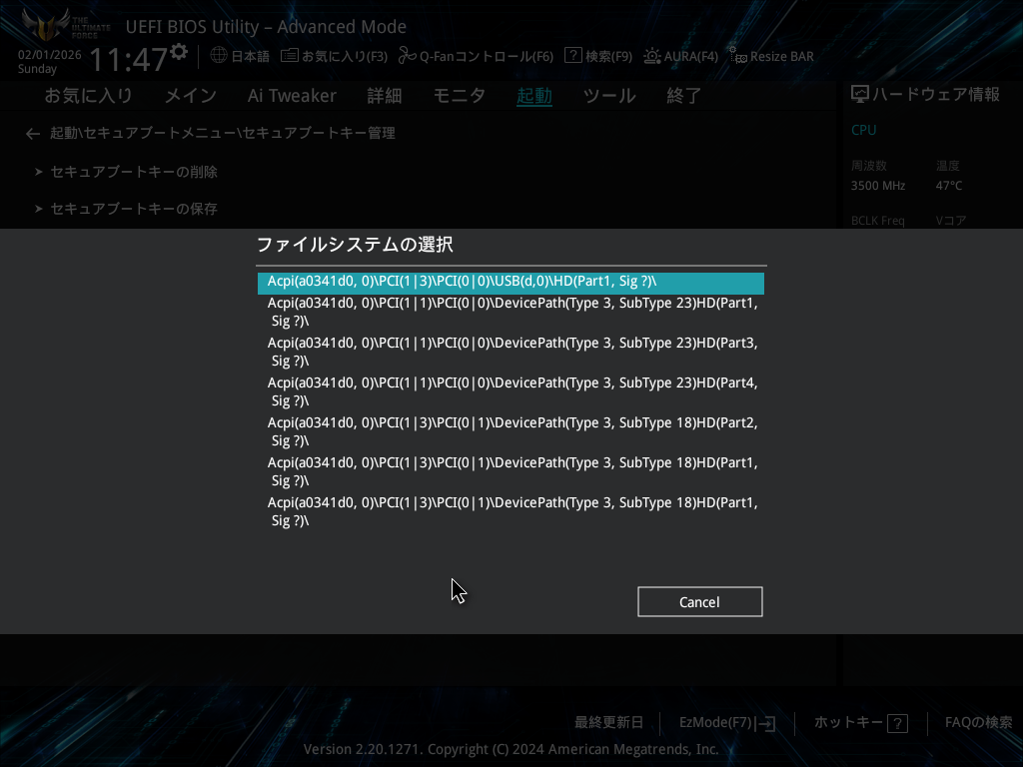Open search with 検索(F9) icon
The width and height of the screenshot is (1023, 767).
pyautogui.click(x=573, y=56)
